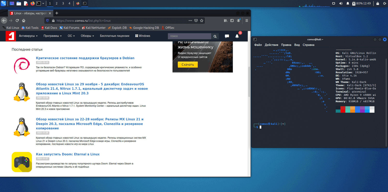This screenshot has width=388, height=192.
Task: Show site security info via the padlock icon
Action: [x=53, y=21]
